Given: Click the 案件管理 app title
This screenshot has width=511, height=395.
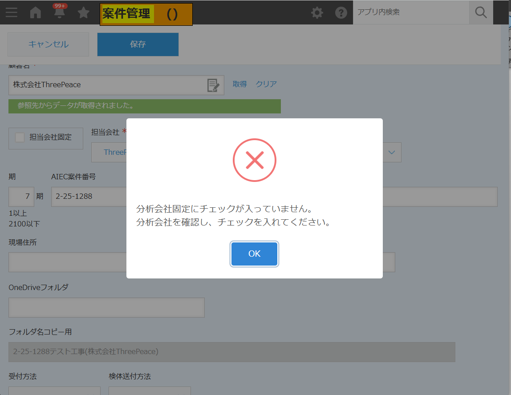Looking at the screenshot, I should [127, 14].
